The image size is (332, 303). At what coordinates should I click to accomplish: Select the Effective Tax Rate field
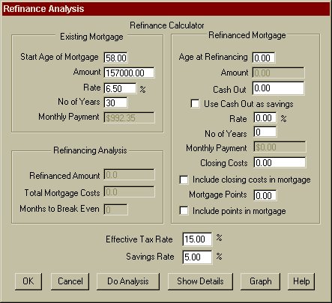[197, 239]
